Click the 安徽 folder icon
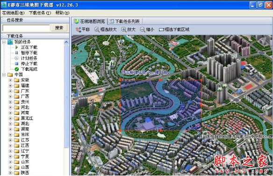 [16, 80]
